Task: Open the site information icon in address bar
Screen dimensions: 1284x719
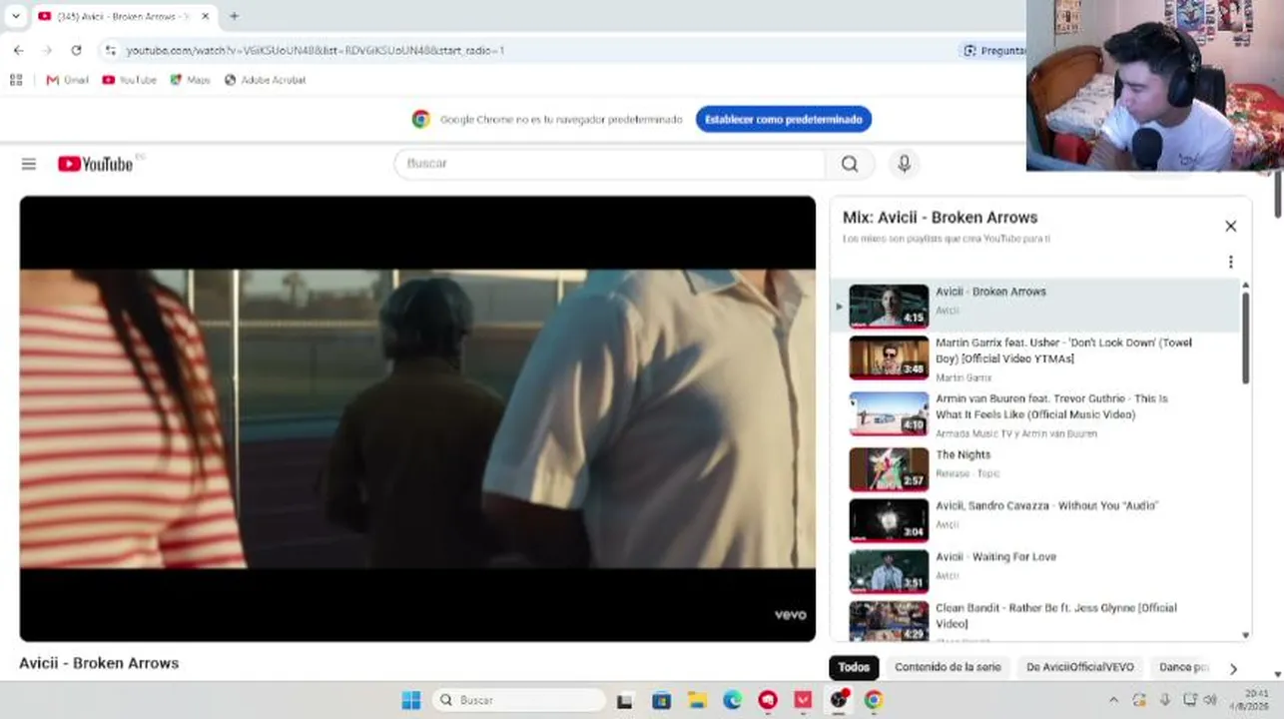Action: click(110, 50)
